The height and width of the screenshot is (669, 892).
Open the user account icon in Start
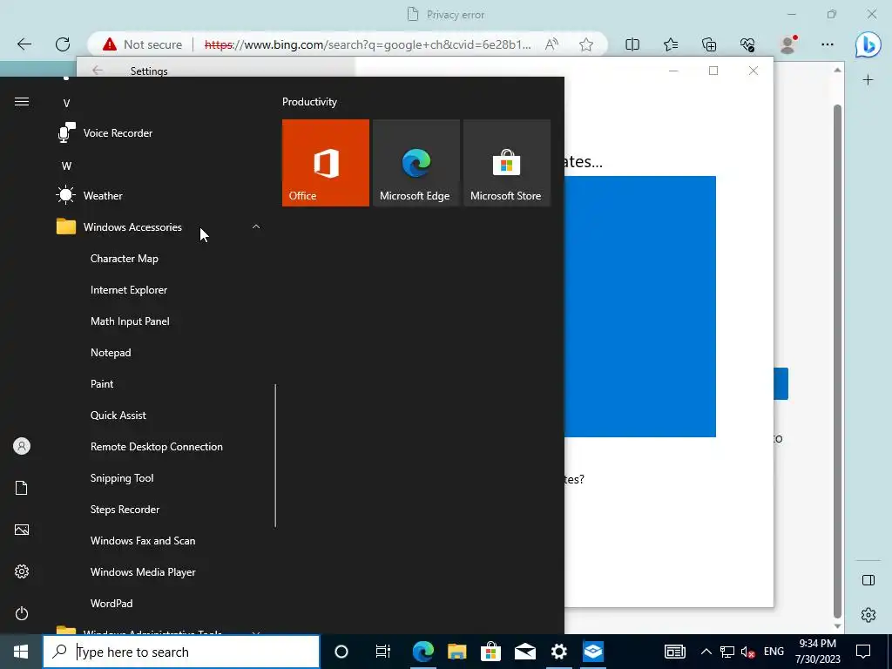pos(22,446)
